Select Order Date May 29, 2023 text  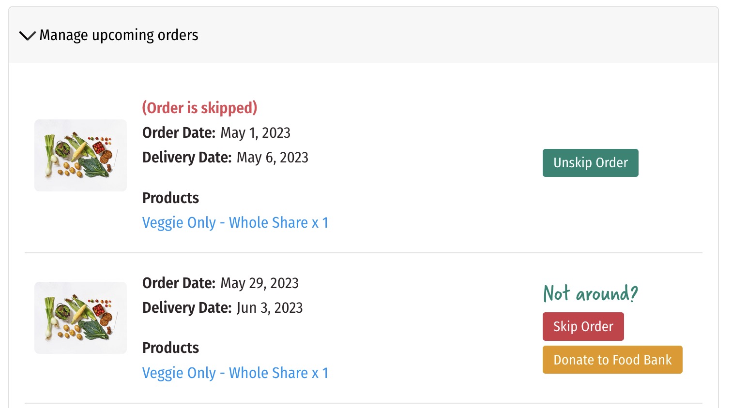[x=220, y=283]
